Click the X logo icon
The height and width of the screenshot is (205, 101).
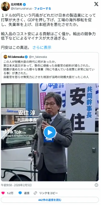[96, 4]
